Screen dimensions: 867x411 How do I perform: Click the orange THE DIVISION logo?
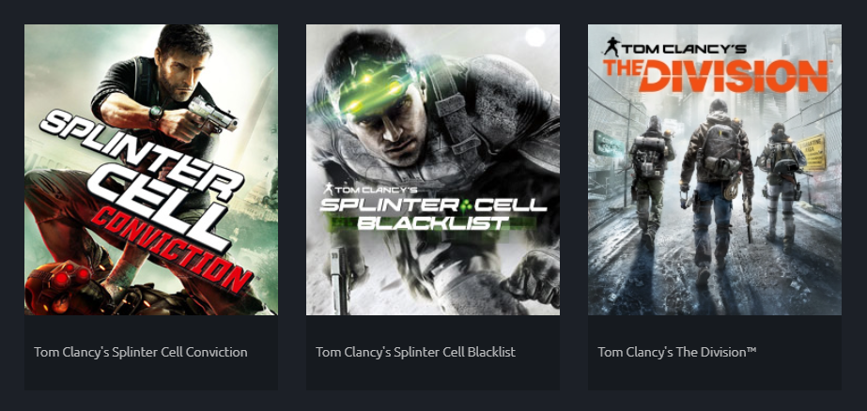click(x=716, y=76)
